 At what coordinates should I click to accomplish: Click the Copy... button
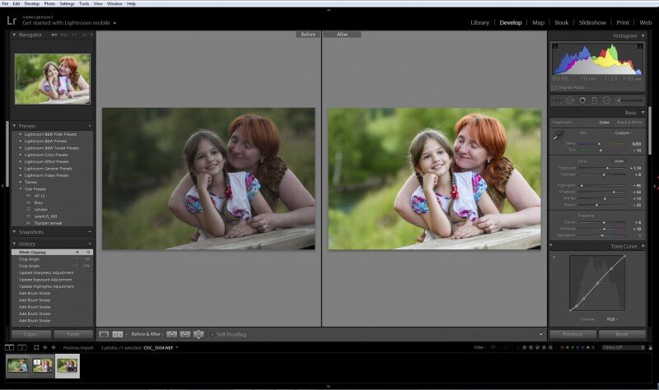(31, 334)
